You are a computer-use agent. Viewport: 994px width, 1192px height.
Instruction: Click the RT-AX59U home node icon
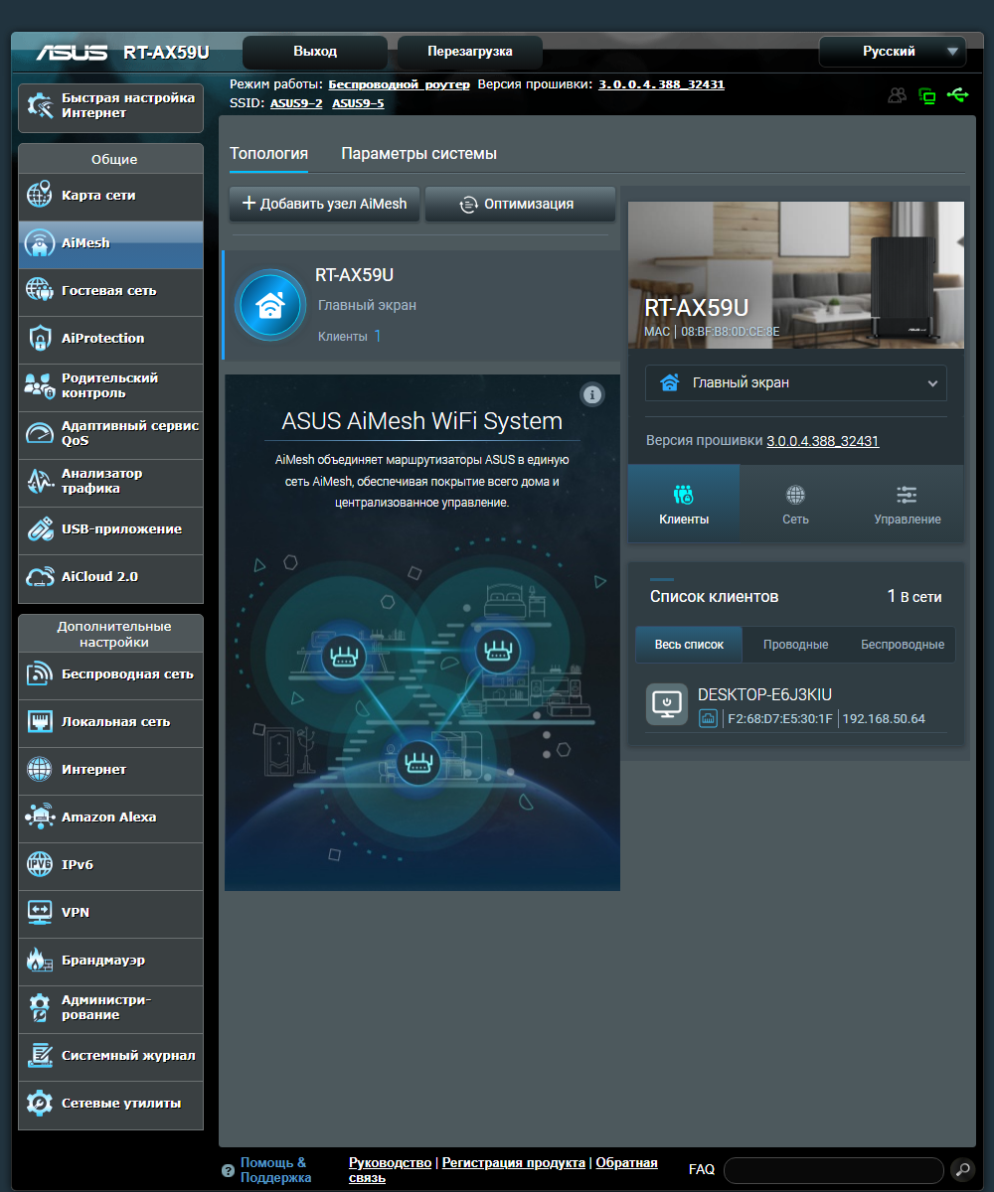pos(269,305)
